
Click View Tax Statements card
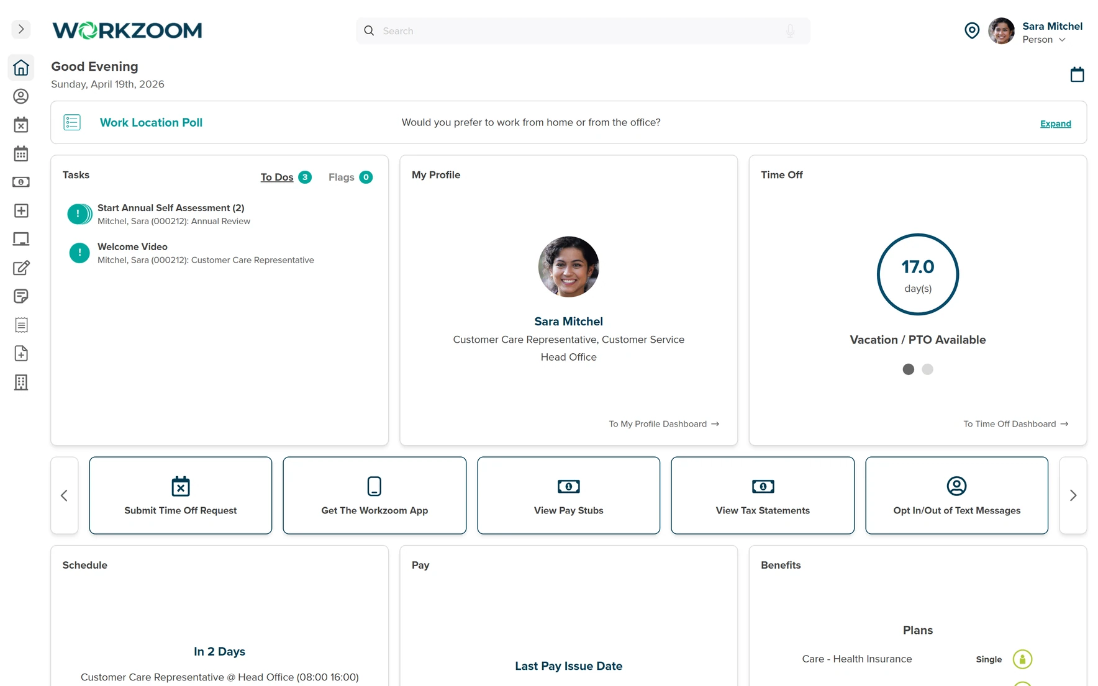point(763,495)
